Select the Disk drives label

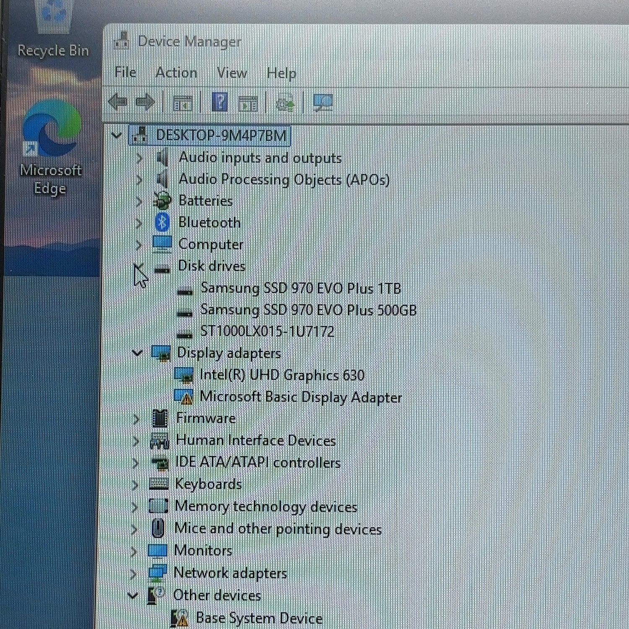click(212, 266)
